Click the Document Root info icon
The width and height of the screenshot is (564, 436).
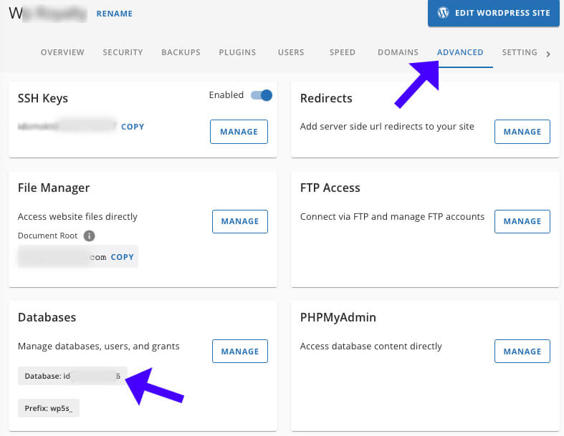(x=89, y=236)
